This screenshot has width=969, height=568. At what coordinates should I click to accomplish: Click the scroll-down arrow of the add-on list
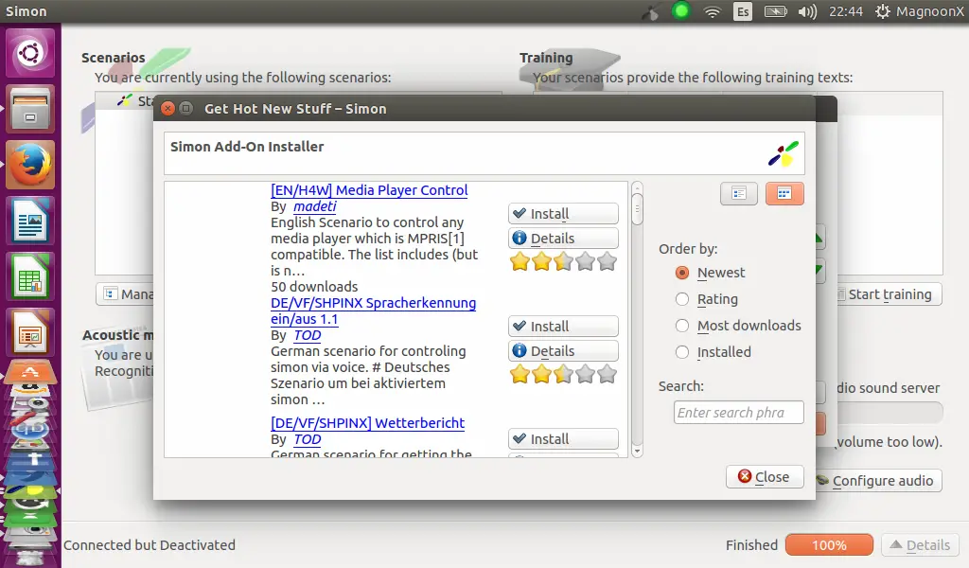pos(637,452)
